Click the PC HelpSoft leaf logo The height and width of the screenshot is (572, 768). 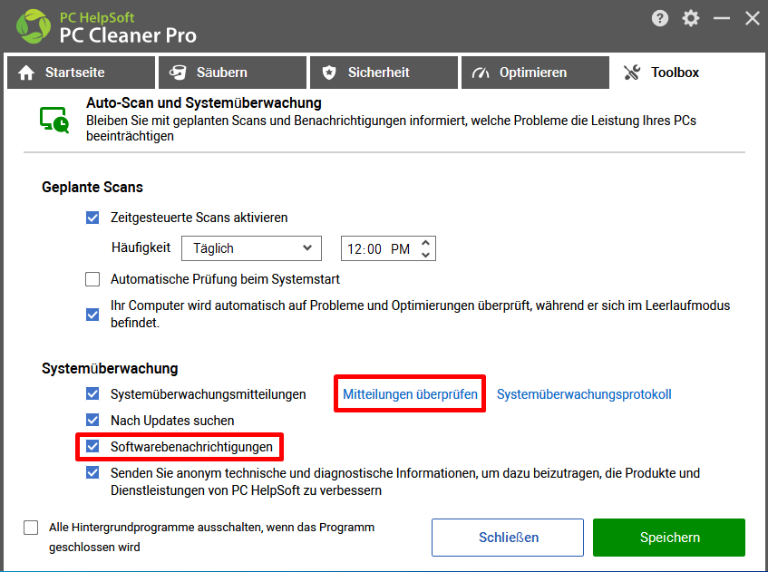click(x=33, y=26)
